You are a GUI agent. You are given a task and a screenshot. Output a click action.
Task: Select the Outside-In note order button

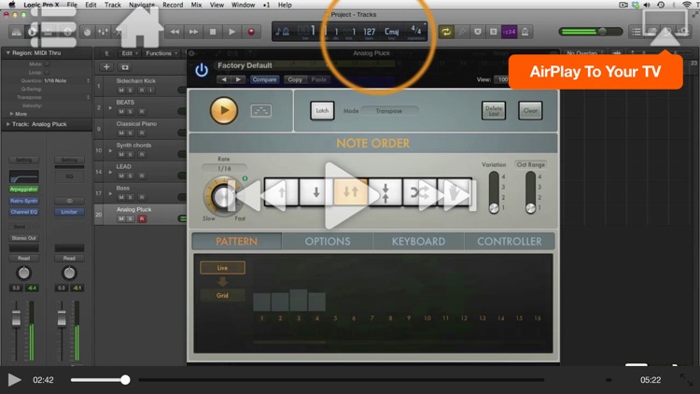(x=385, y=192)
